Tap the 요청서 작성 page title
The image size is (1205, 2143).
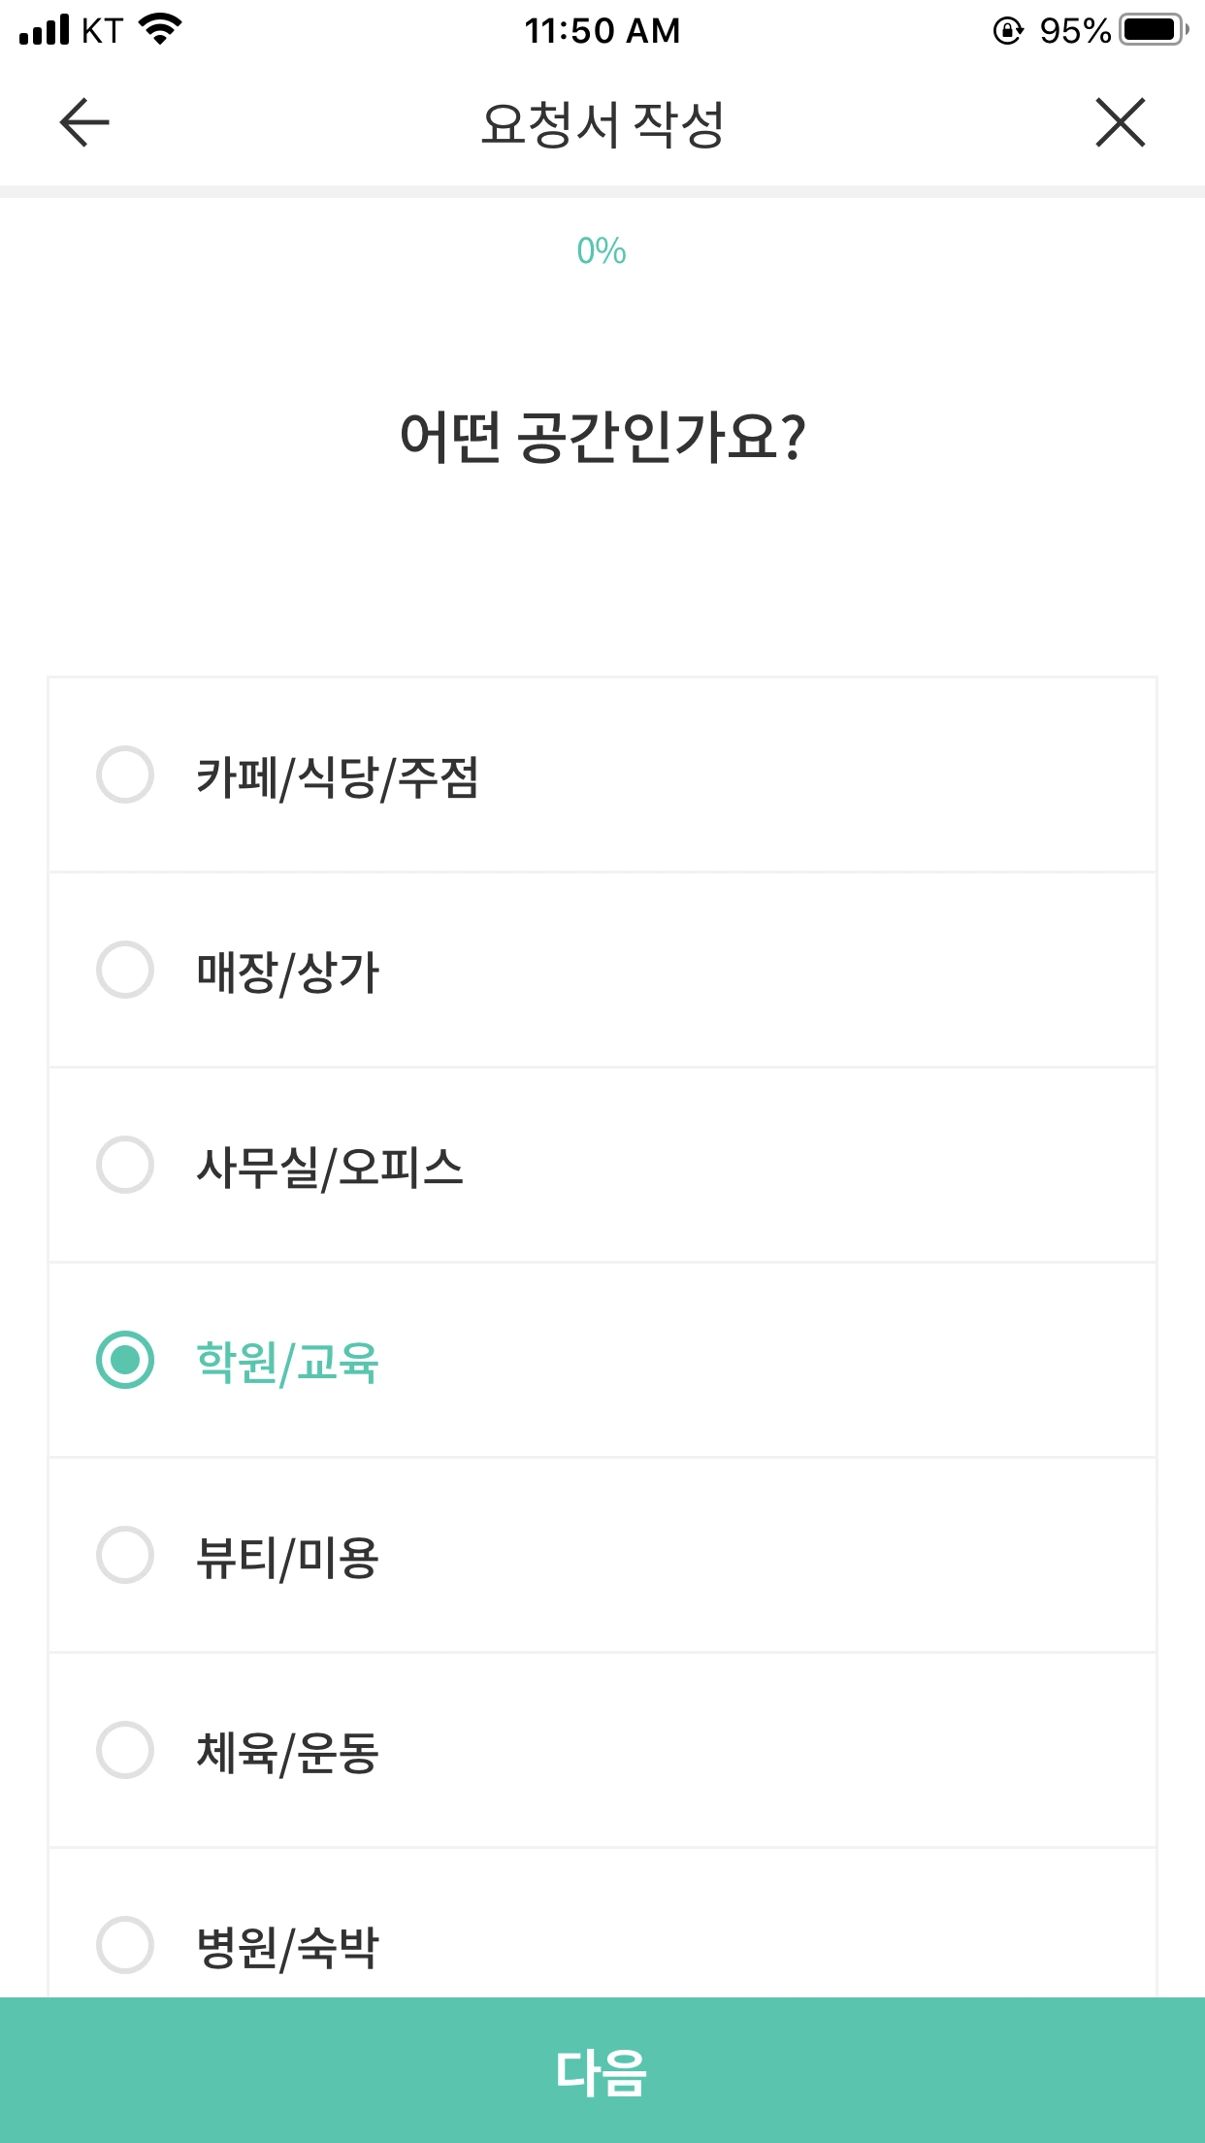(602, 124)
